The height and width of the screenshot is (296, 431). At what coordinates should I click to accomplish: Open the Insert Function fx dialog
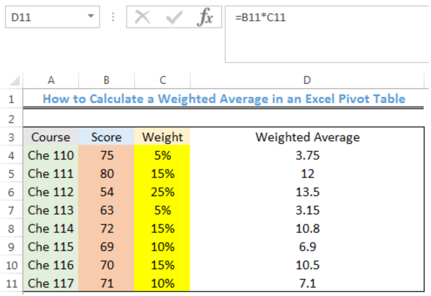pyautogui.click(x=205, y=17)
